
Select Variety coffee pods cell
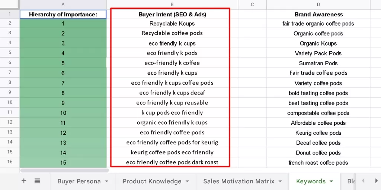coord(318,83)
